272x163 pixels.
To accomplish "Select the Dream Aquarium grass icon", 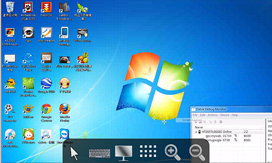I will pos(28,87).
